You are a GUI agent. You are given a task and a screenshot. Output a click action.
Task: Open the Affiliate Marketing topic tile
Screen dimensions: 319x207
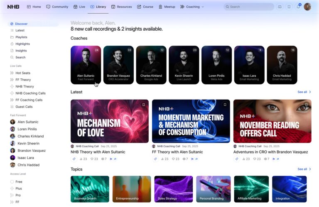click(251, 189)
